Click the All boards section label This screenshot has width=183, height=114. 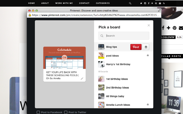tap(103, 71)
